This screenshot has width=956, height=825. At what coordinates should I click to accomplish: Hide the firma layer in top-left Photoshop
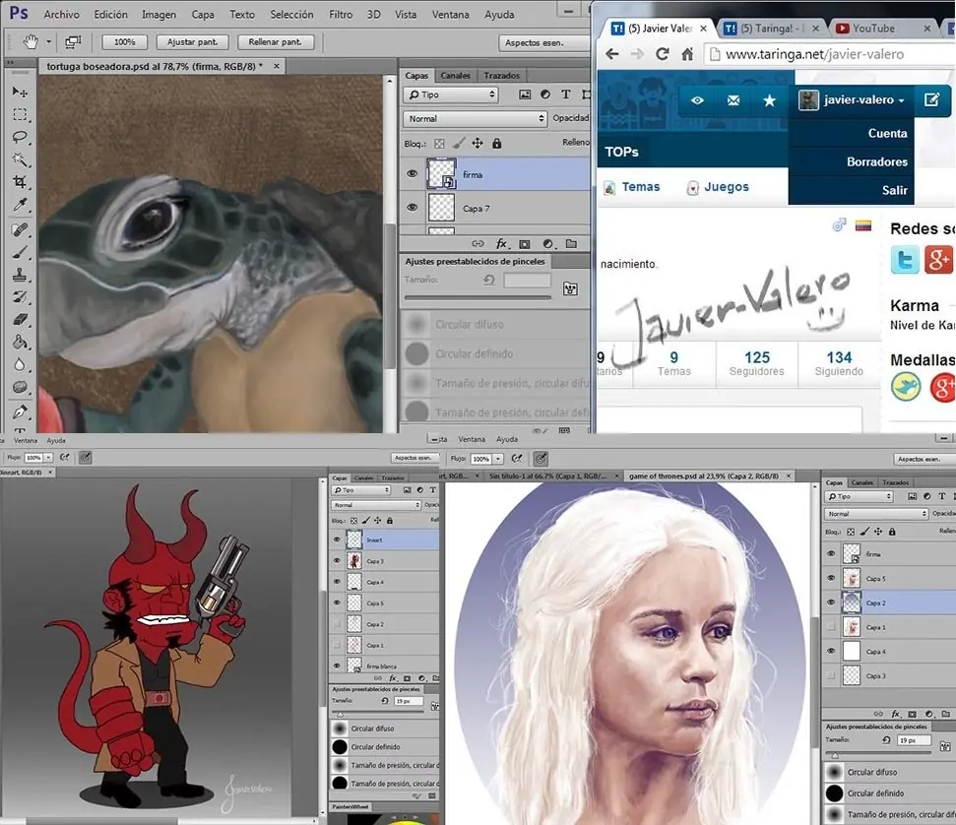tap(413, 174)
